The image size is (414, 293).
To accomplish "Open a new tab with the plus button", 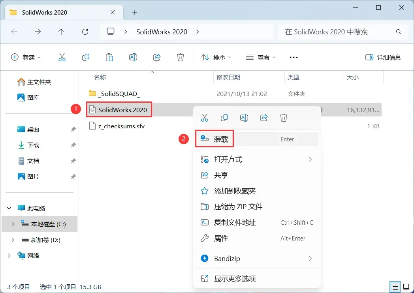I will pyautogui.click(x=135, y=12).
